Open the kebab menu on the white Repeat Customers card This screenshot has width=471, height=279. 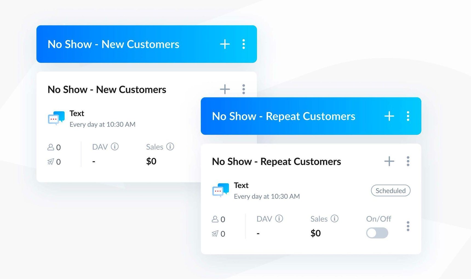click(x=408, y=161)
